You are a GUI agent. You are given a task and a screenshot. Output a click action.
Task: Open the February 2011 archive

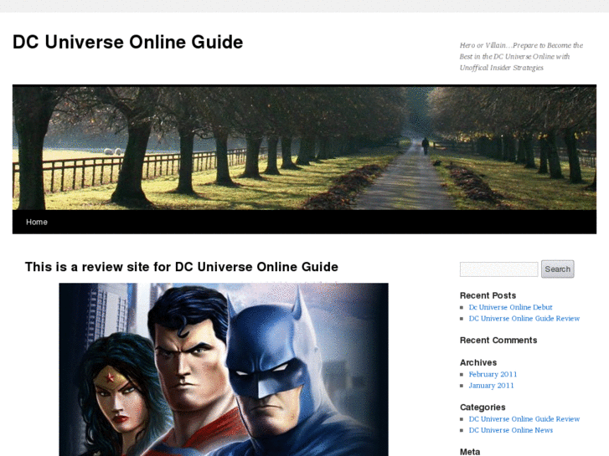(493, 374)
